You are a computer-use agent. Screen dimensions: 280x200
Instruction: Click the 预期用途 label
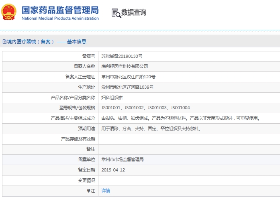87,129
